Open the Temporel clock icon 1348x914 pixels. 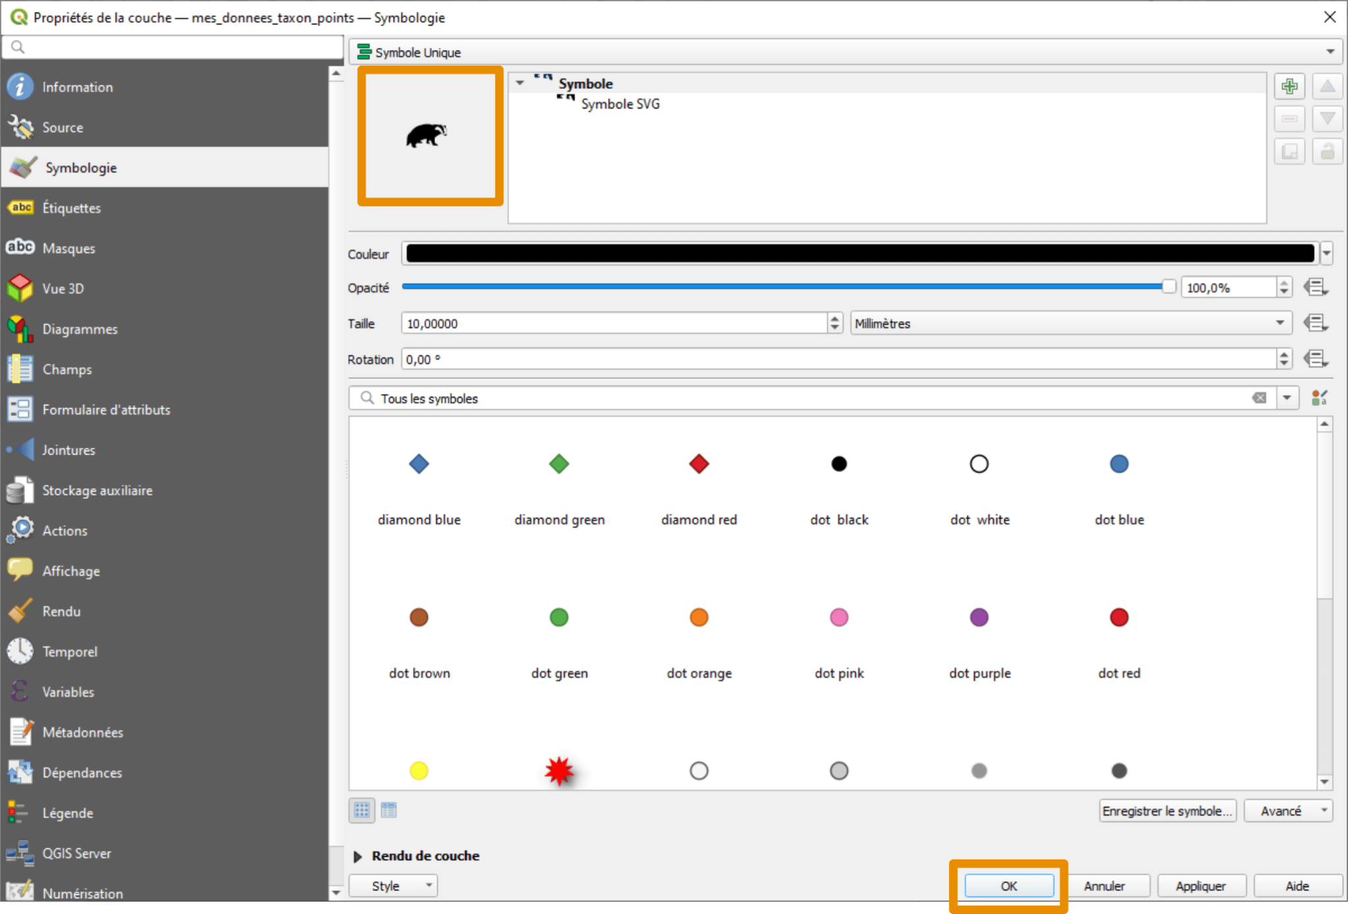[20, 651]
